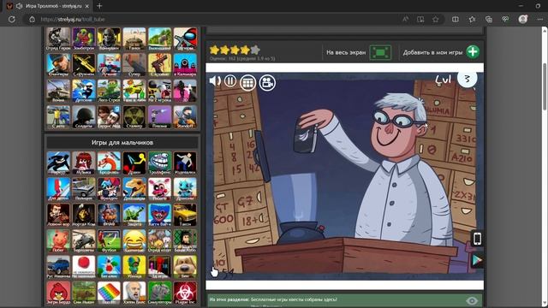Open the 'Энгри Бердз' game thumbnail
Viewport: 548px width, 308px height.
point(58,293)
